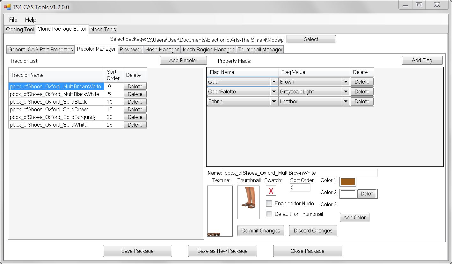The image size is (452, 264).
Task: Switch to the Previewer tab
Action: pos(130,49)
